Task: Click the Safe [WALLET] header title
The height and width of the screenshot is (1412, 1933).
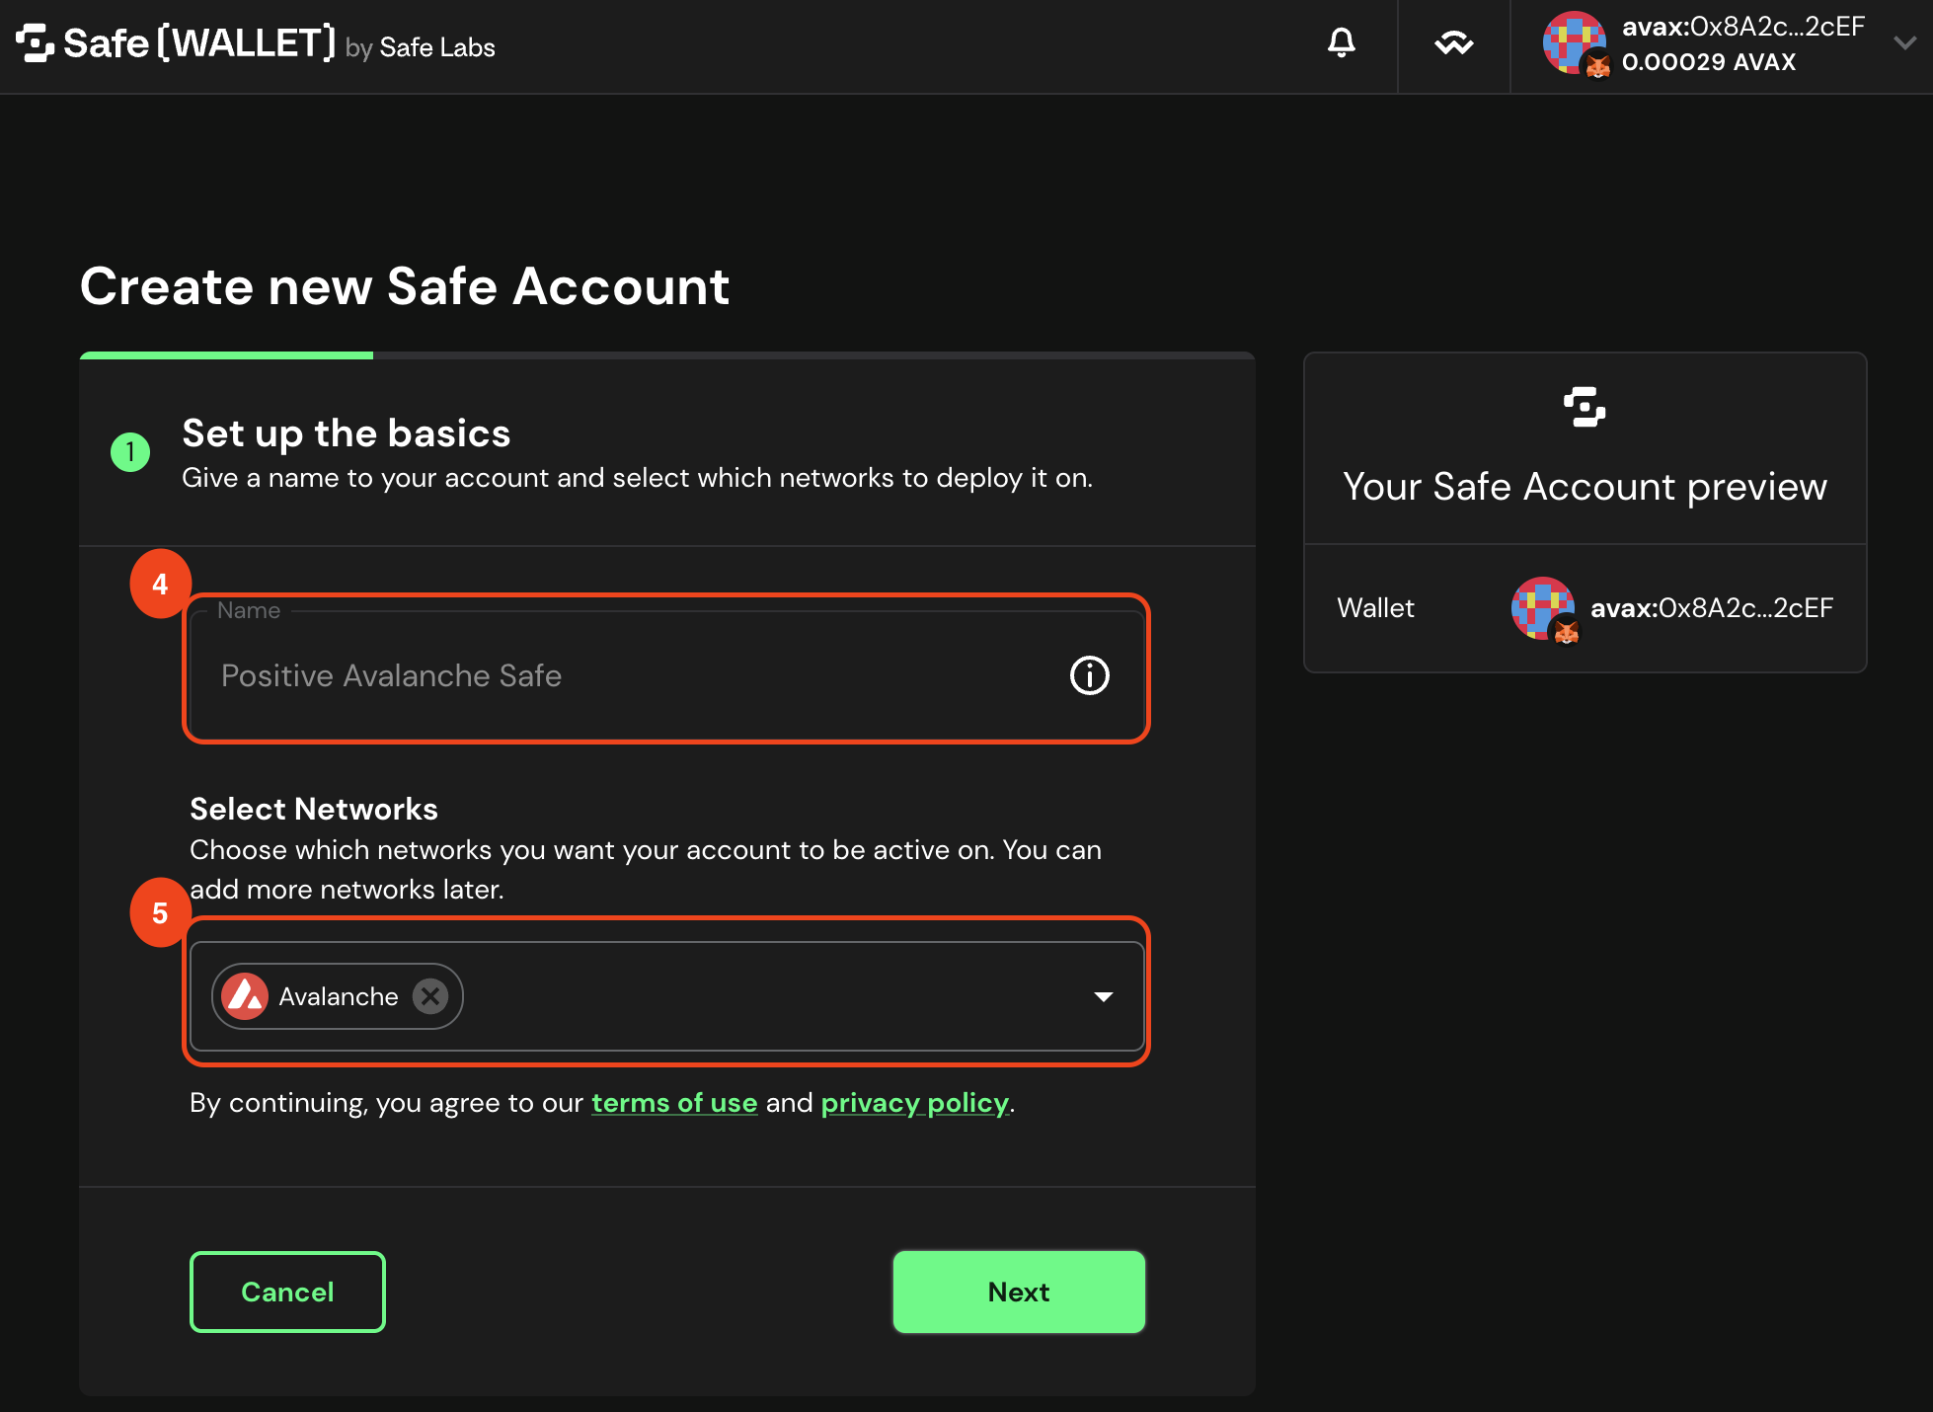Action: (x=199, y=43)
